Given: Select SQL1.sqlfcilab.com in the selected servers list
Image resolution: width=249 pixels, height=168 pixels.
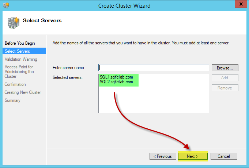Looking at the screenshot, I should [116, 77].
